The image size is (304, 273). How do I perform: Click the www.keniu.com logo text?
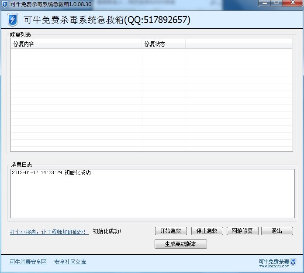tap(274, 266)
